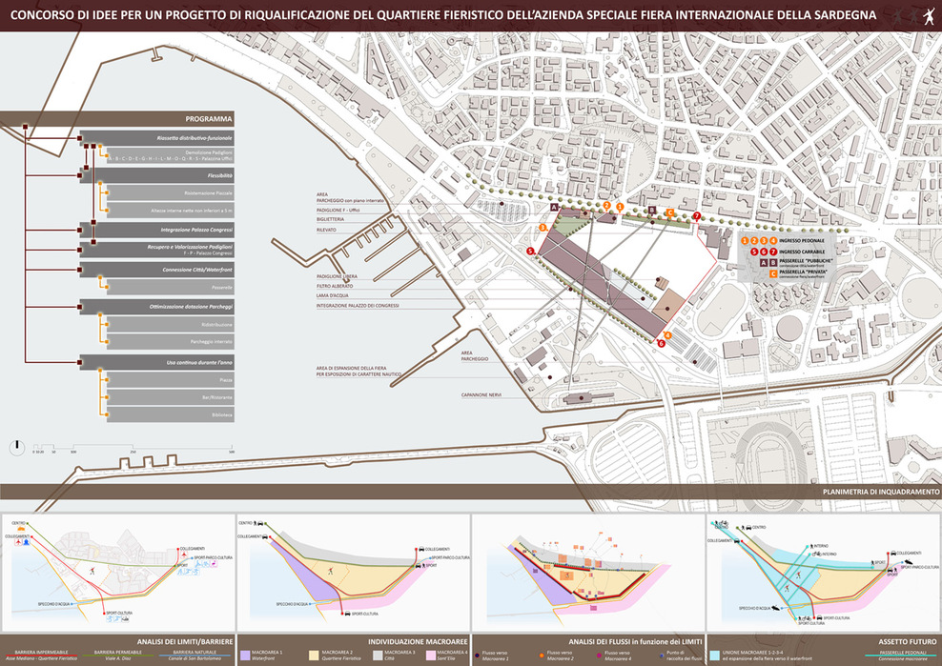
Task: Open the Analisi dei Flussi diagram thumbnail
Action: (588, 573)
